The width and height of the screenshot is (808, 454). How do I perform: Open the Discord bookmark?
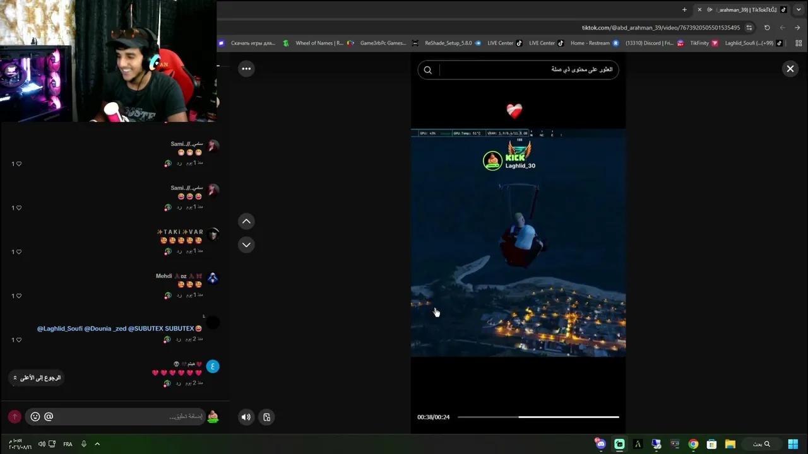(x=654, y=44)
